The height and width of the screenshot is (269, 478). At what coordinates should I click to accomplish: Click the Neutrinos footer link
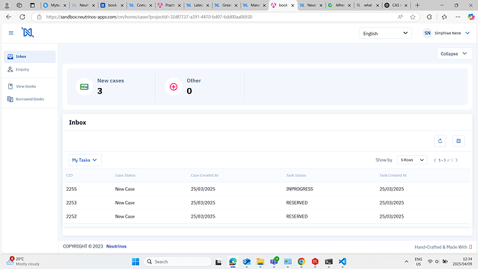(116, 246)
